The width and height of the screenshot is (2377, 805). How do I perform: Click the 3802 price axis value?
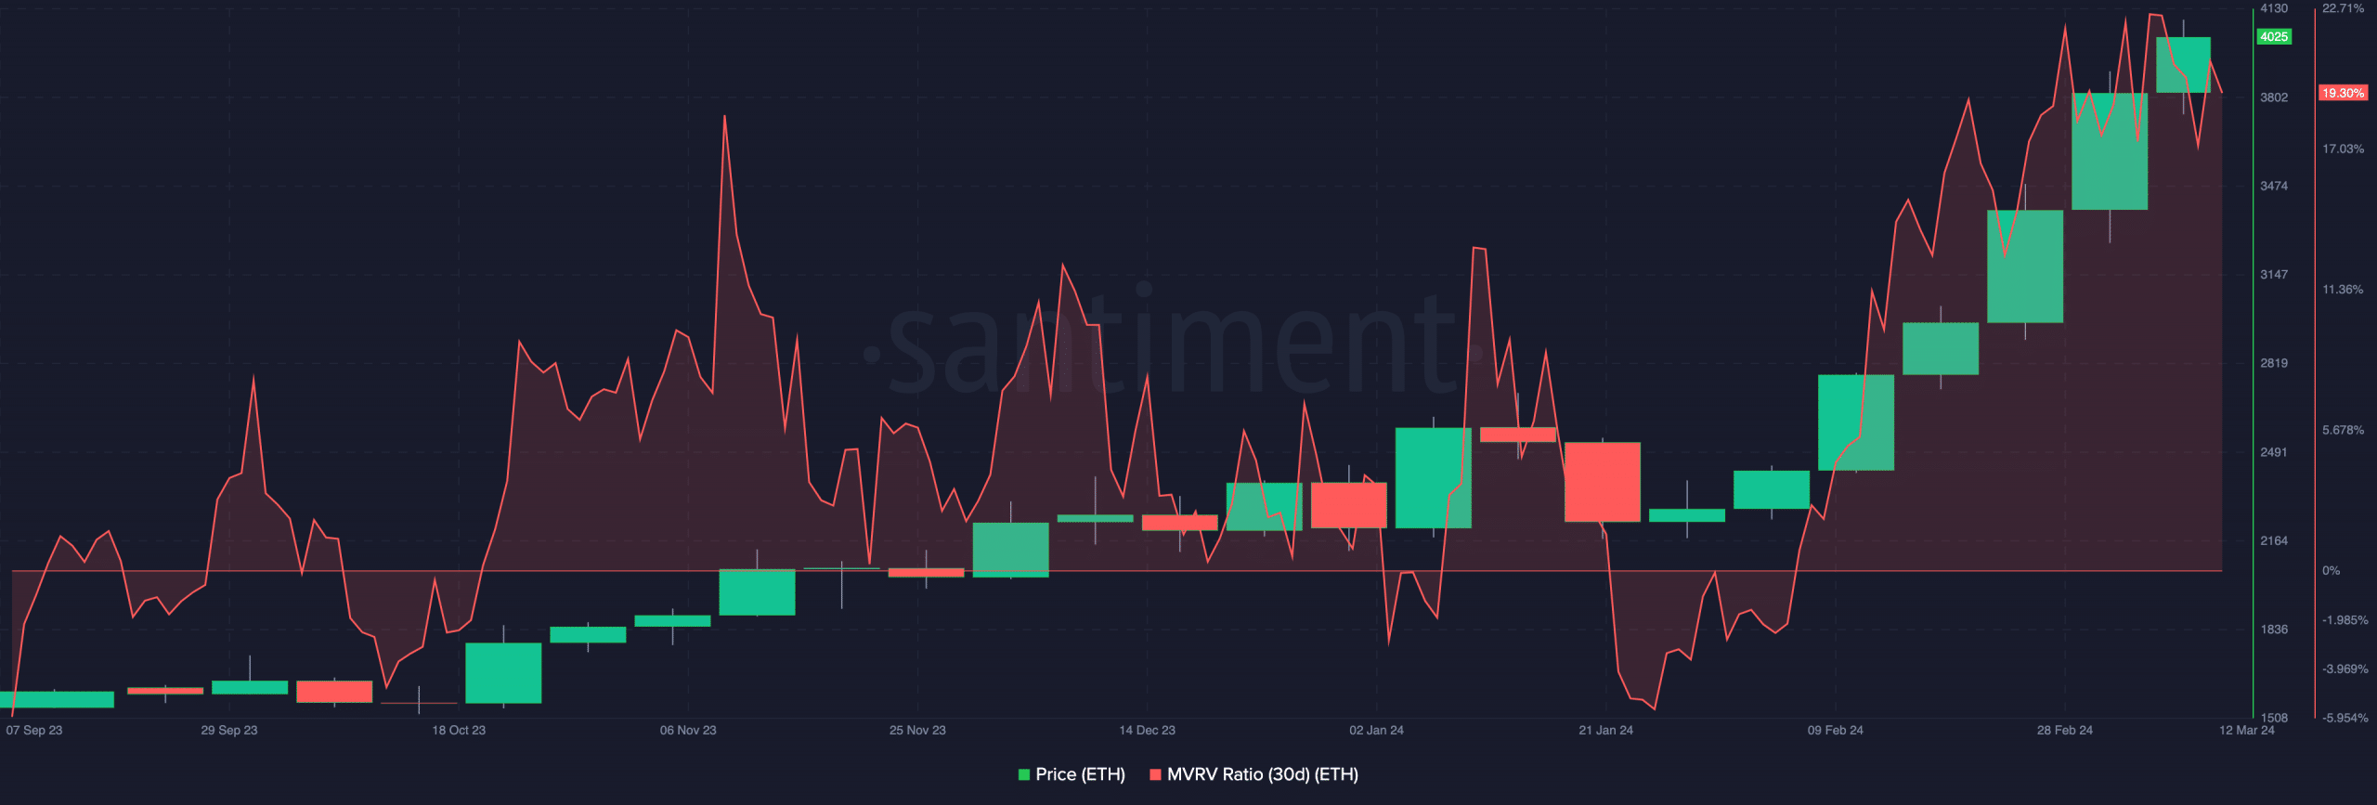(x=2274, y=97)
